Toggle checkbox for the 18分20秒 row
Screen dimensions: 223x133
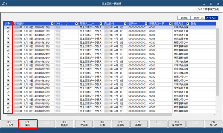8,50
